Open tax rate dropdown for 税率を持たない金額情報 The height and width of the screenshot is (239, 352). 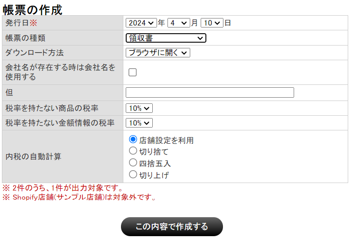coord(139,123)
